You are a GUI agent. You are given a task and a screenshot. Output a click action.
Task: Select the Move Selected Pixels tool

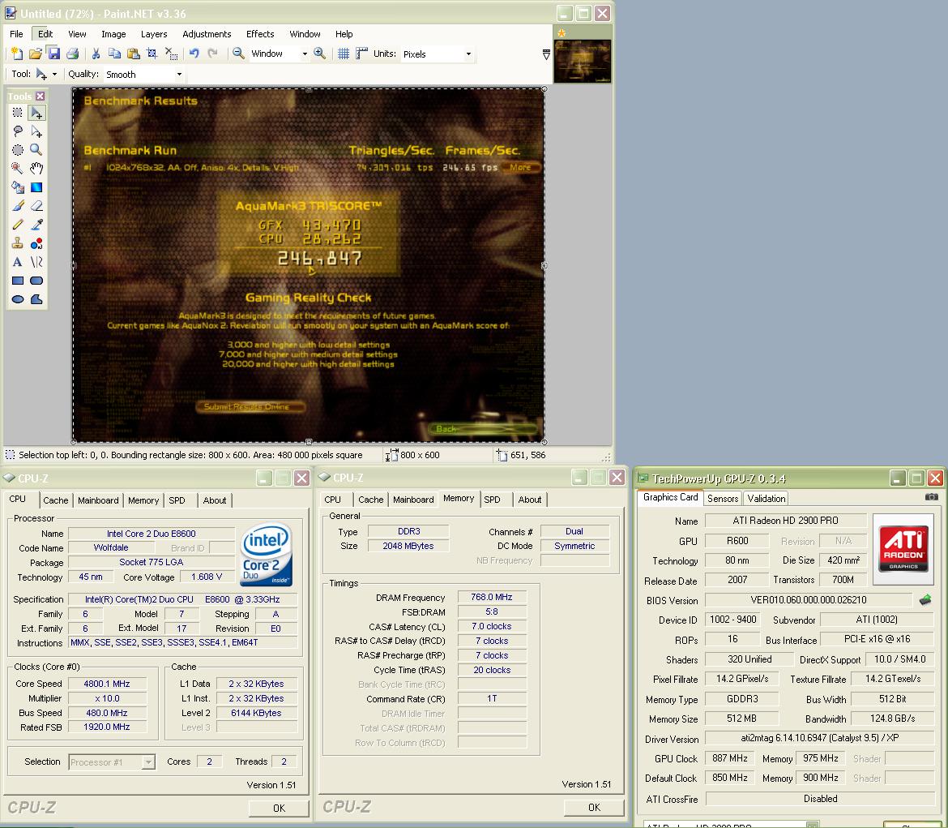coord(36,113)
